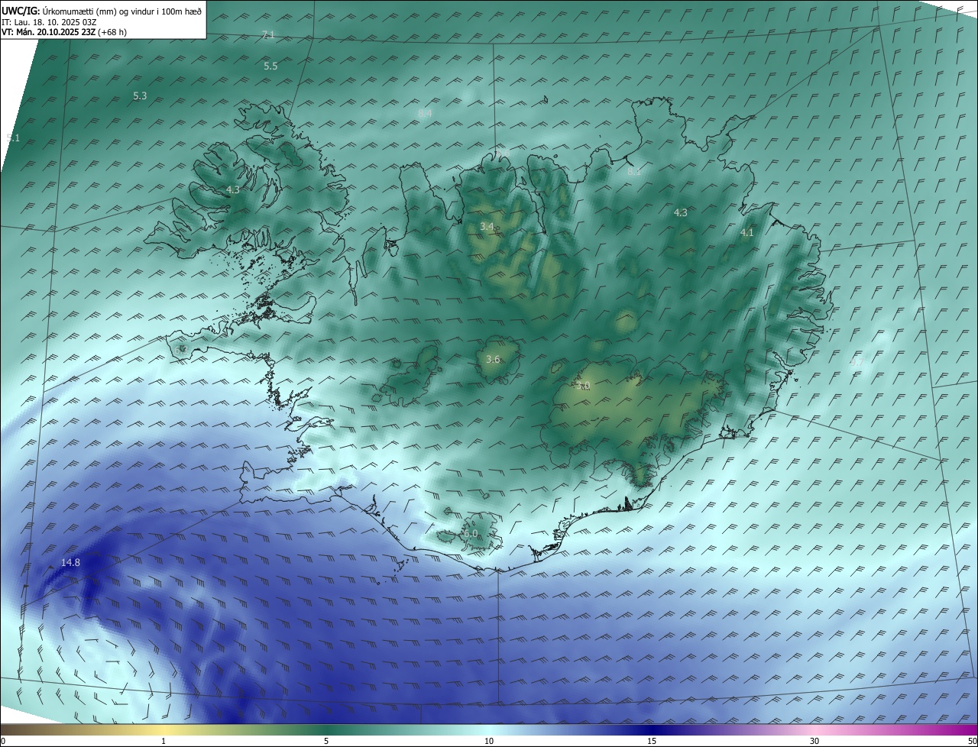Click the 15 tick on the color scale
978x747 pixels.
coord(652,742)
